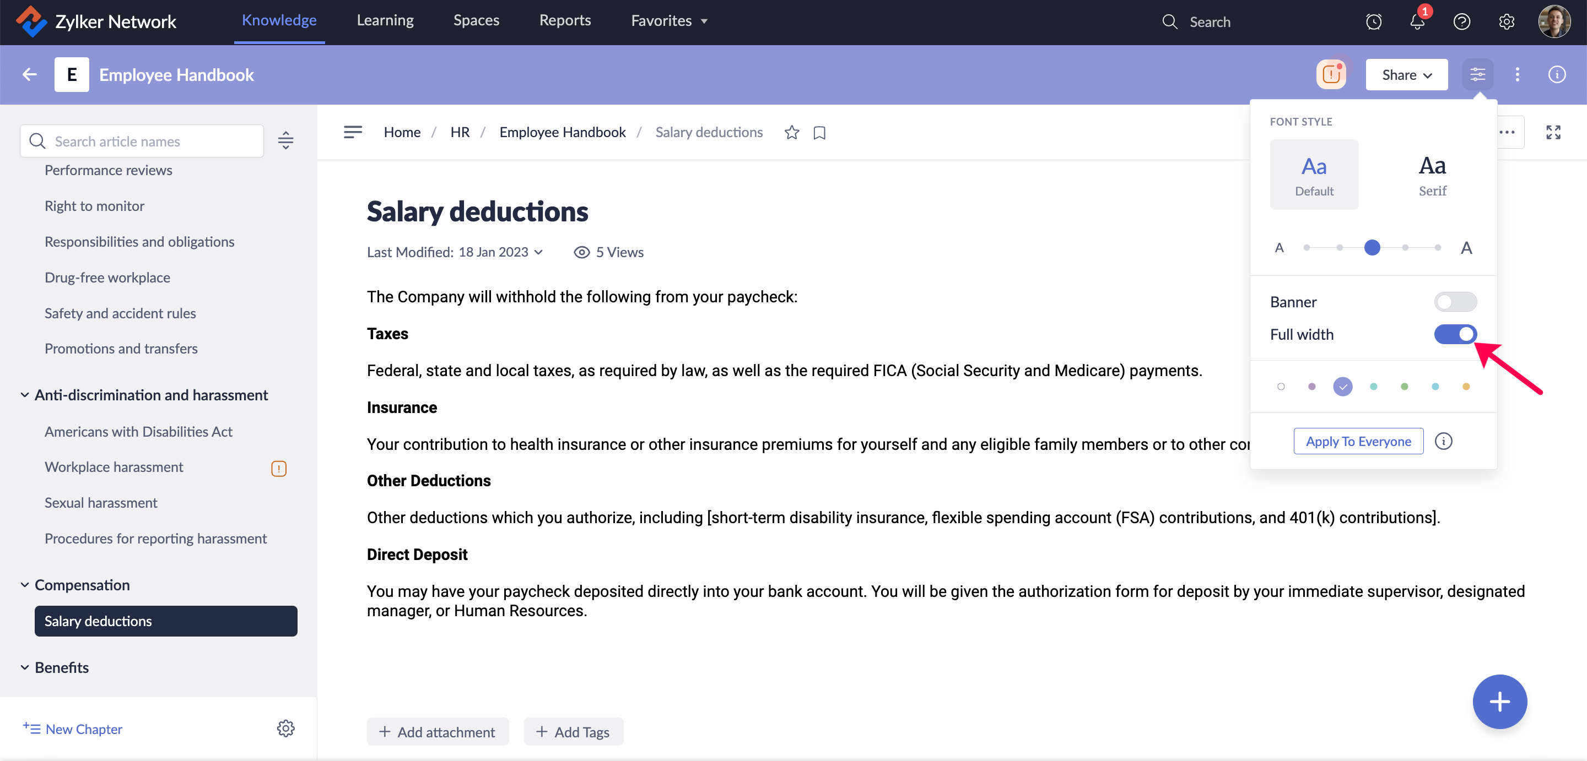This screenshot has height=761, width=1587.
Task: Enable the Banner toggle
Action: pos(1455,302)
